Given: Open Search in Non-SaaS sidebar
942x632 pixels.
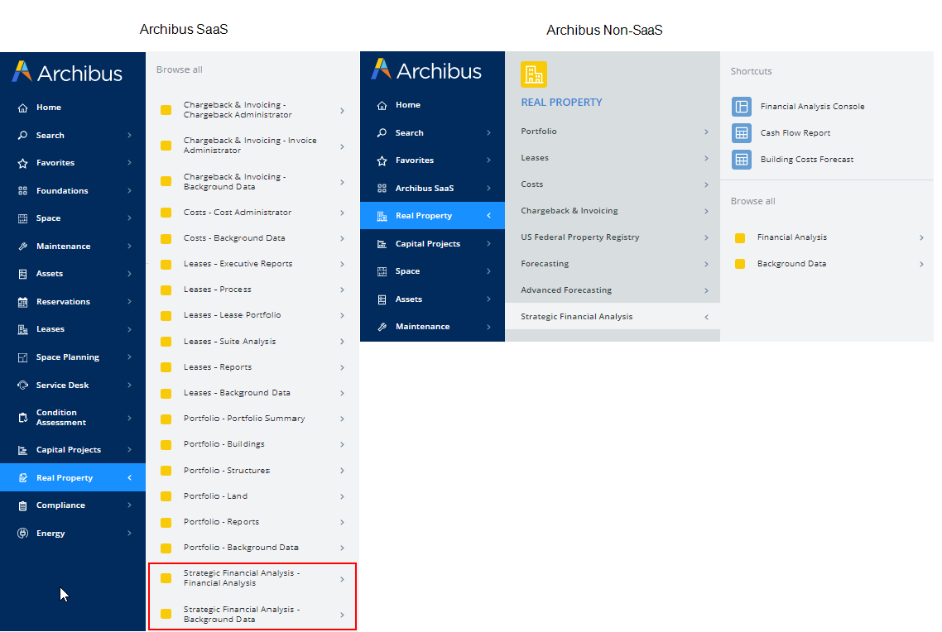Looking at the screenshot, I should (x=433, y=132).
